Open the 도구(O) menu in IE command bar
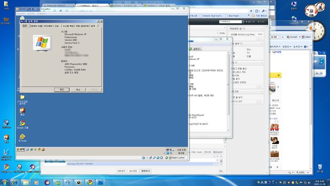Viewport: 330px width, 186px height. pyautogui.click(x=298, y=47)
